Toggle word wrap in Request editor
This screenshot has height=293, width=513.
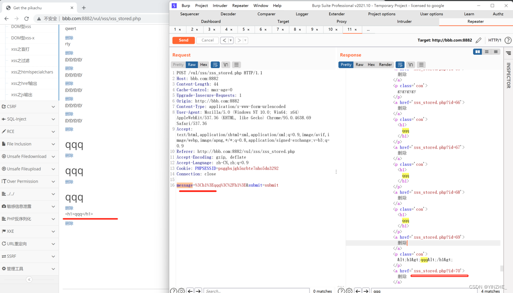pos(215,65)
